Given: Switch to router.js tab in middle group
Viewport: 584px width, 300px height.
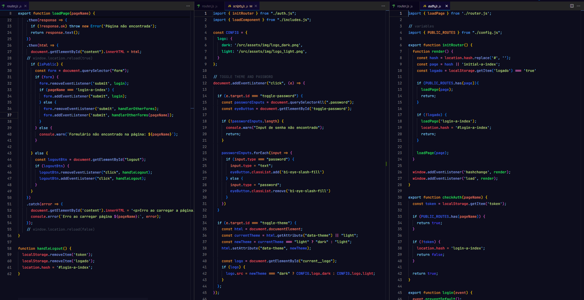Looking at the screenshot, I should pyautogui.click(x=209, y=6).
